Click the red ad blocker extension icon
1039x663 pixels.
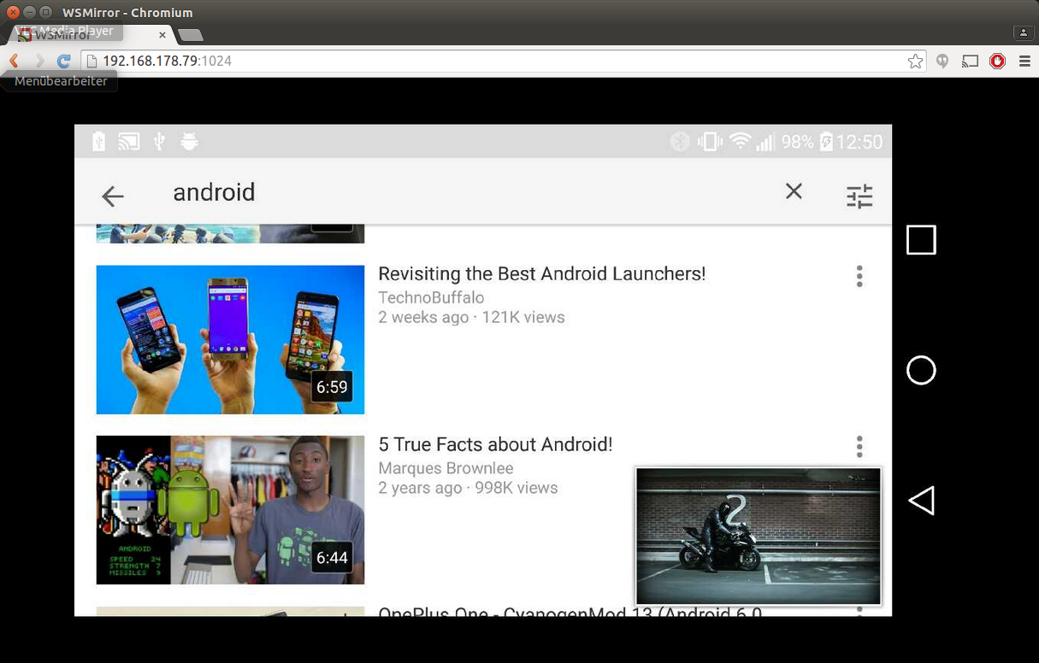(997, 61)
